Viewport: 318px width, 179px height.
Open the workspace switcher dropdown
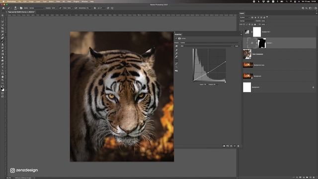point(311,8)
